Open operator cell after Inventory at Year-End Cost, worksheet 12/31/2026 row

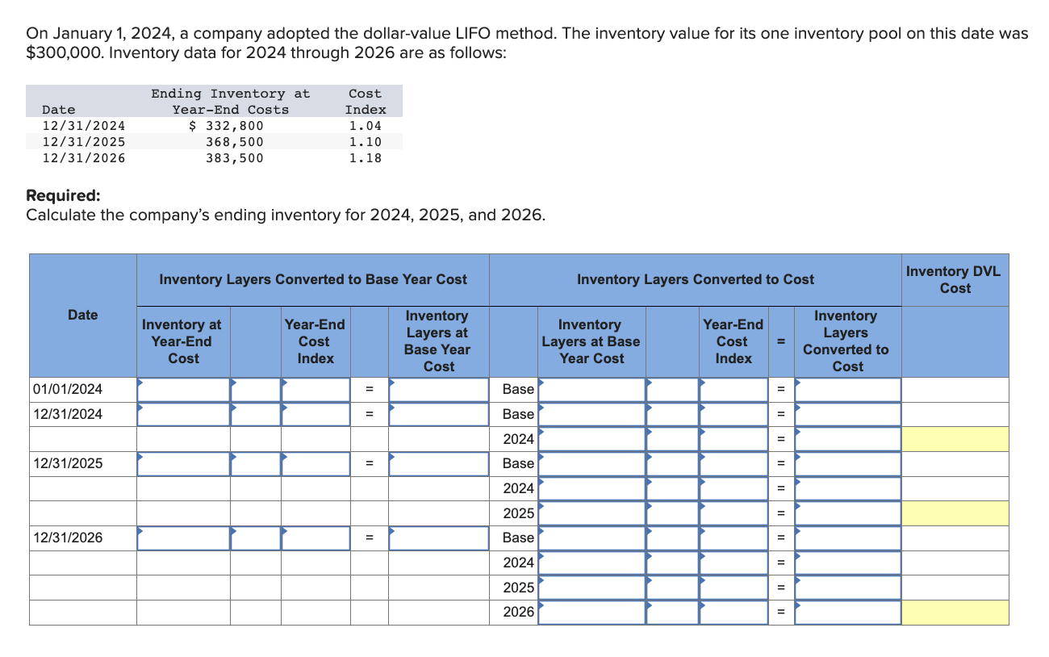pyautogui.click(x=256, y=538)
